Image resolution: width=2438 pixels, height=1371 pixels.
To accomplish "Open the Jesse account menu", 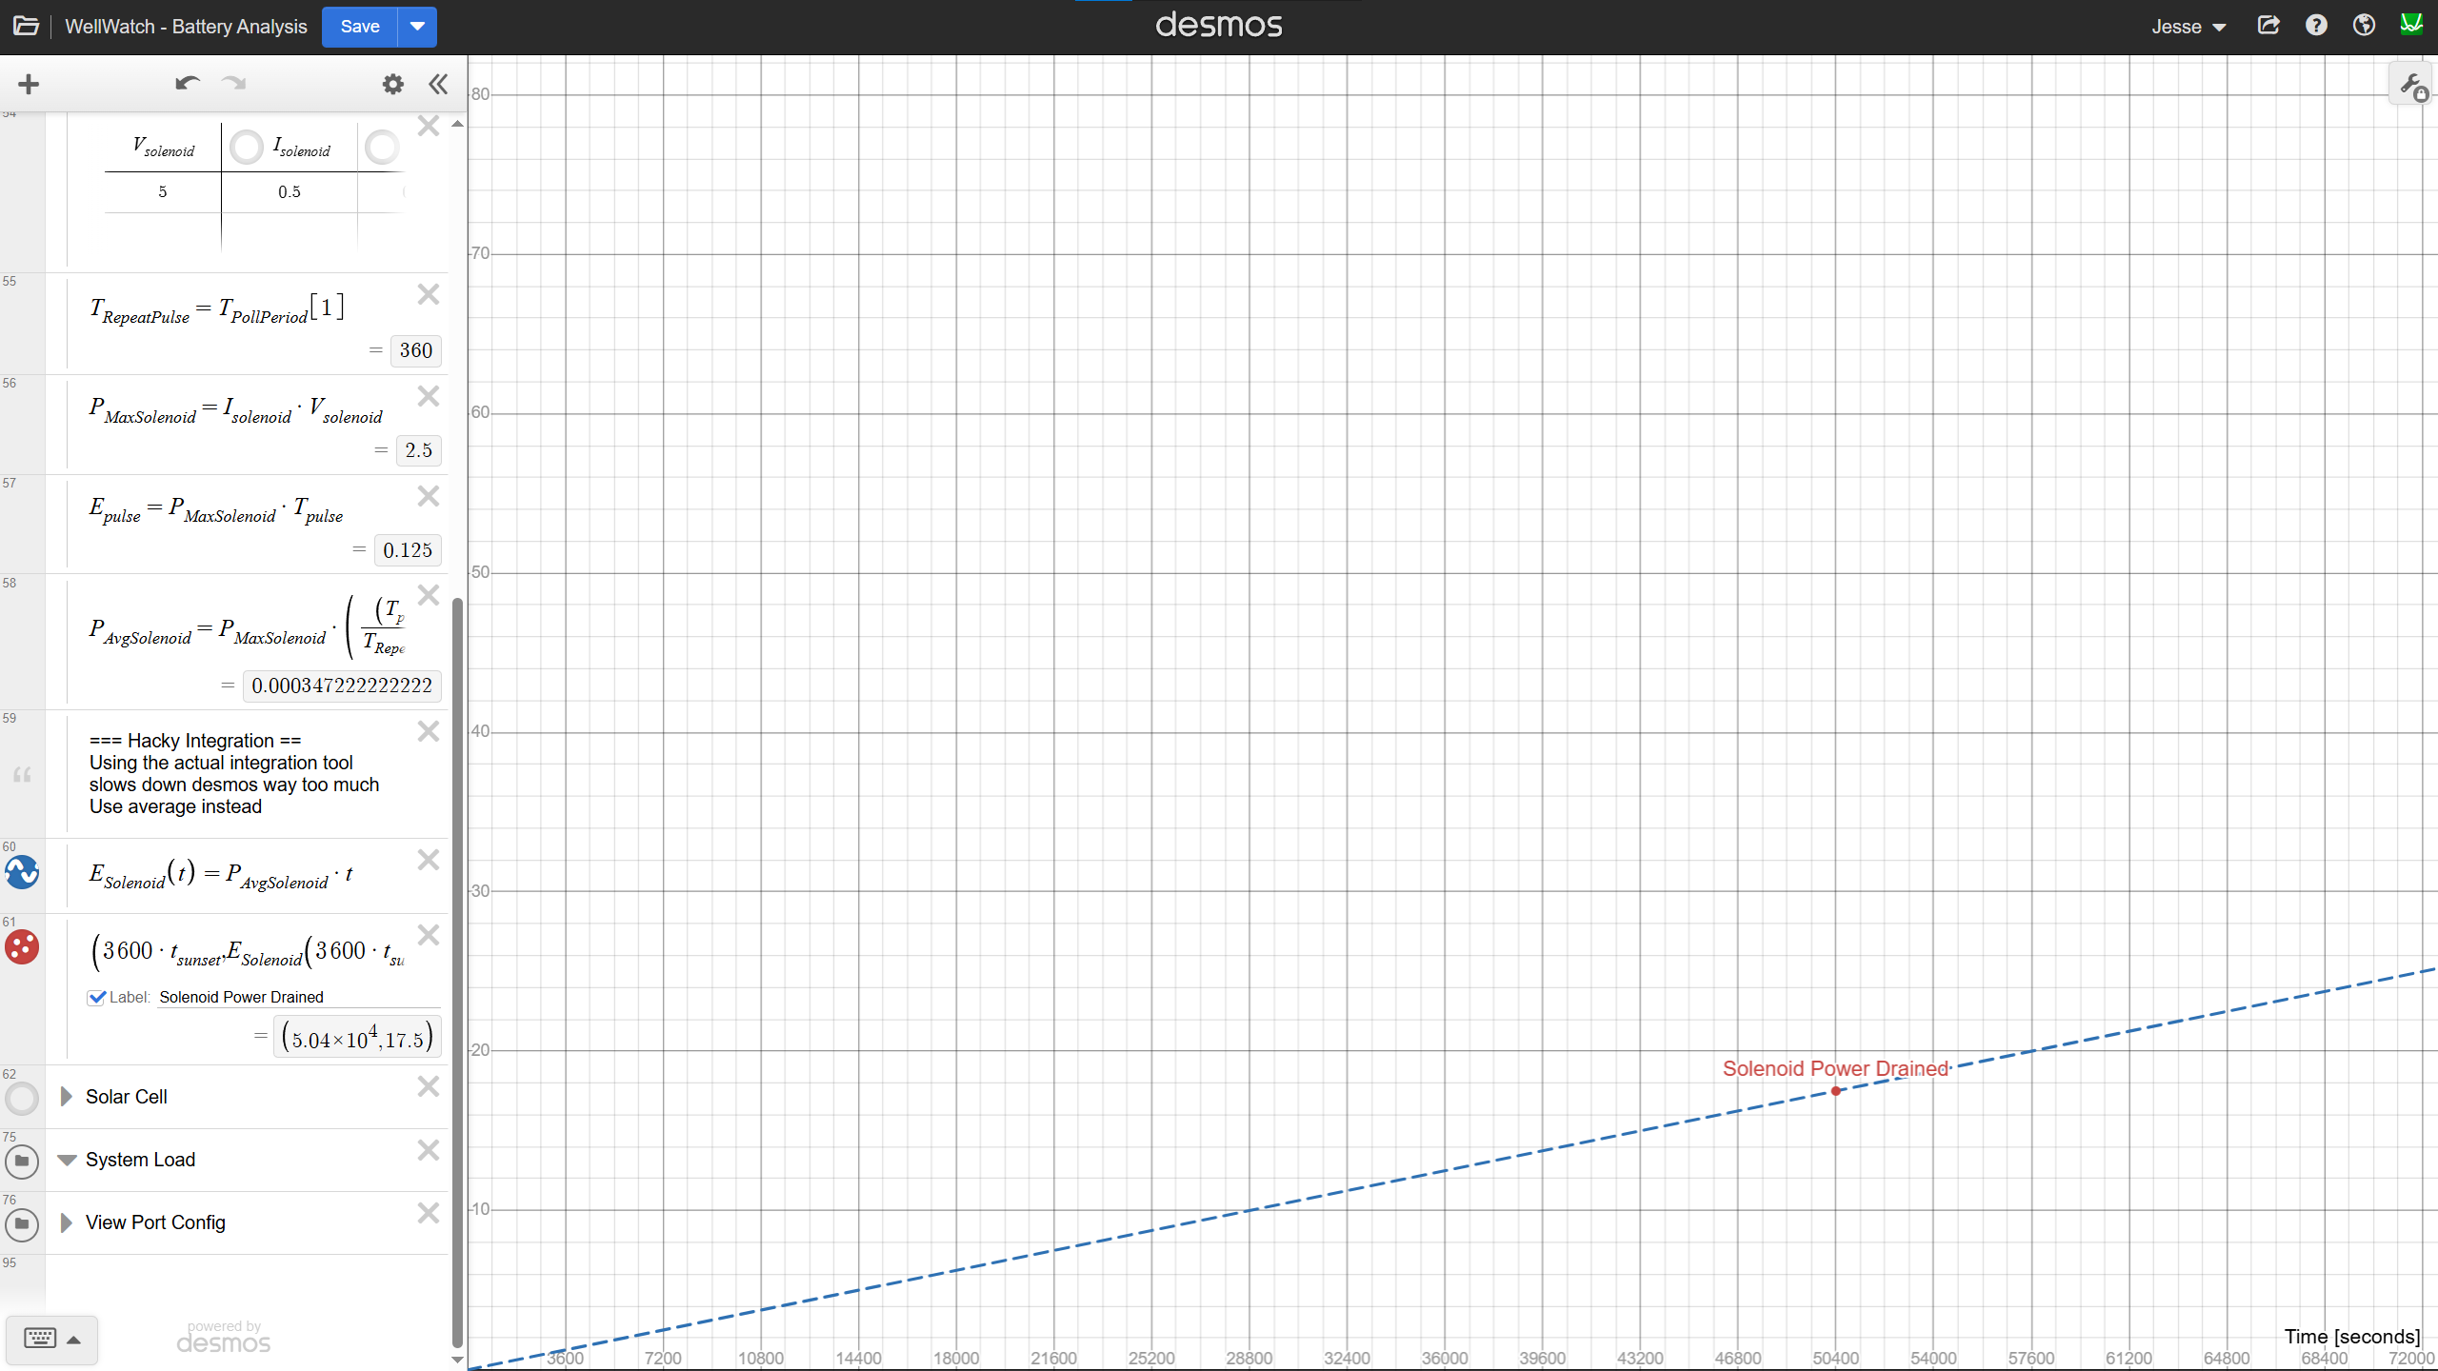I will point(2188,27).
